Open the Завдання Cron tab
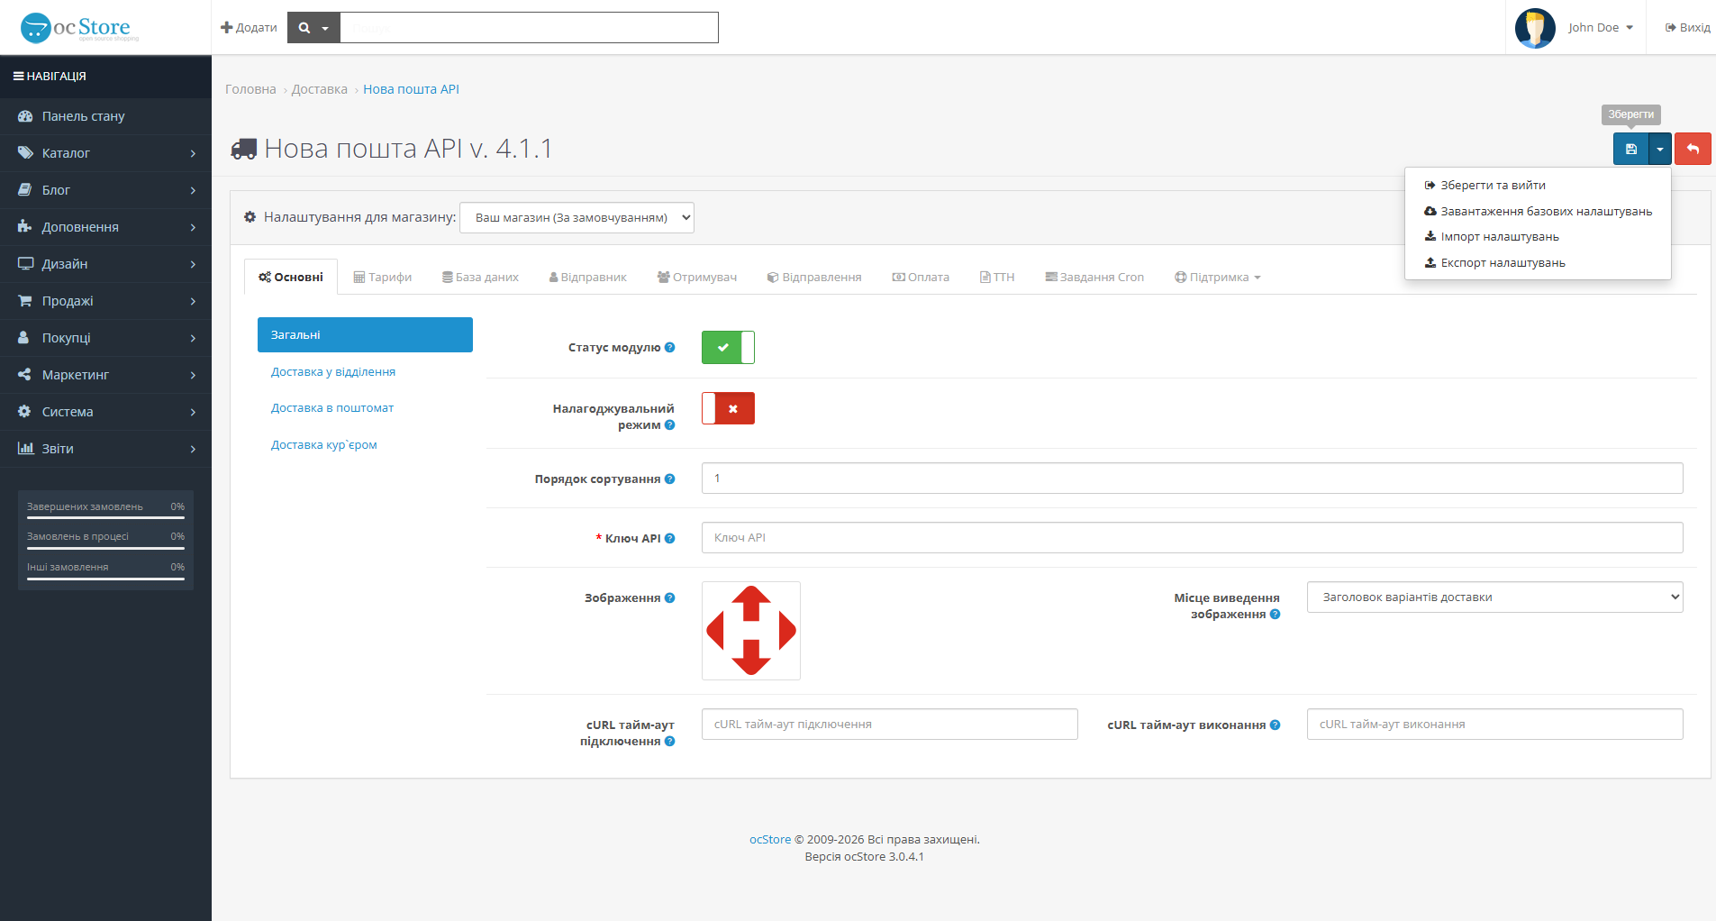Screen dimensions: 1716x921 coord(1094,277)
